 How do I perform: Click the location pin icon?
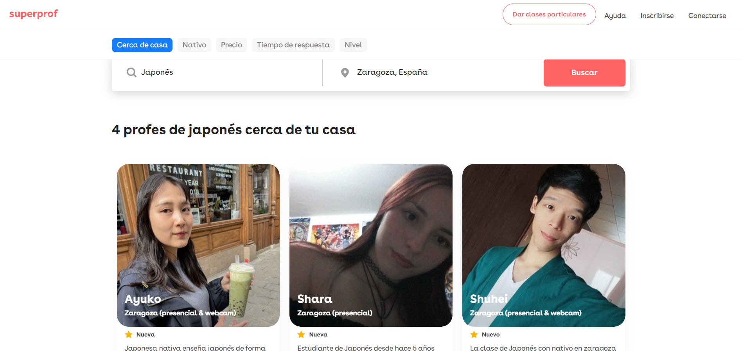point(345,73)
